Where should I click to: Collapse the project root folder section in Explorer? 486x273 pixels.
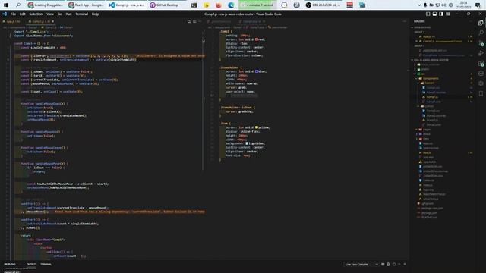(431, 60)
